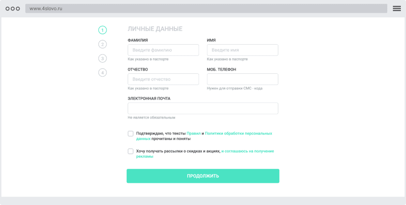The image size is (406, 205).
Task: Enable the discounts newsletter checkbox
Action: click(130, 151)
